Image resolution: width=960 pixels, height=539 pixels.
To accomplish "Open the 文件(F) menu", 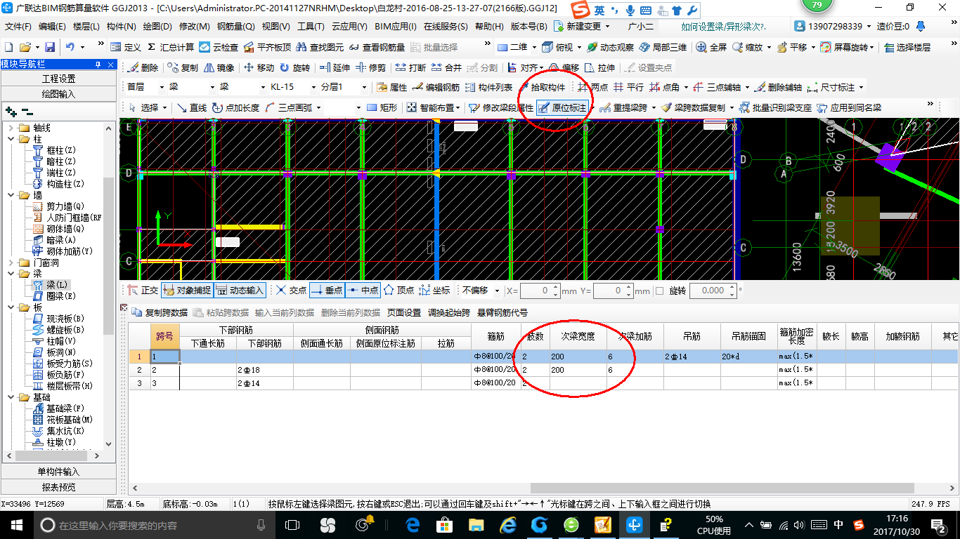I will pyautogui.click(x=18, y=27).
